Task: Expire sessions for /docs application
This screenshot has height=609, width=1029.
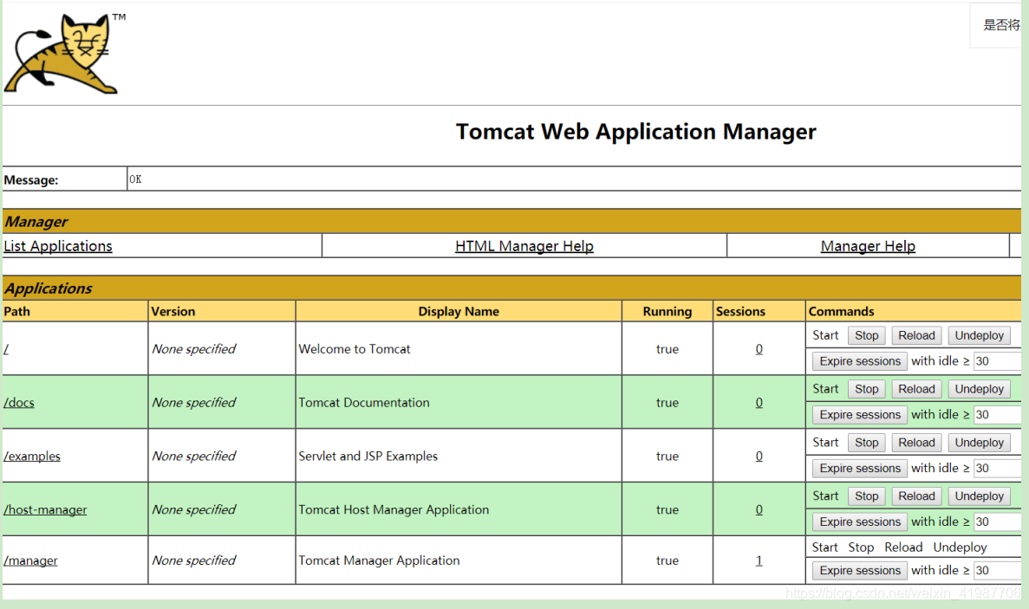Action: 860,415
